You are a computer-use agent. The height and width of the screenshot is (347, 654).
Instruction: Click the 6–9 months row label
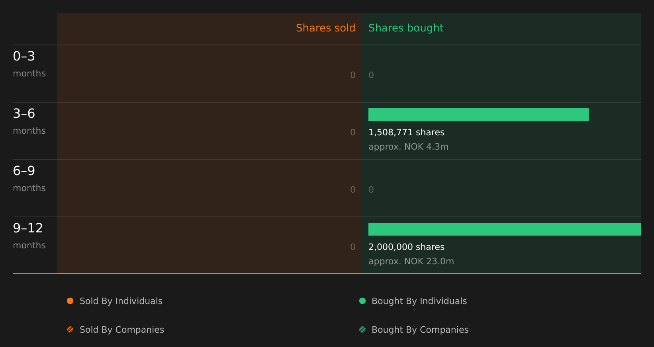click(29, 179)
